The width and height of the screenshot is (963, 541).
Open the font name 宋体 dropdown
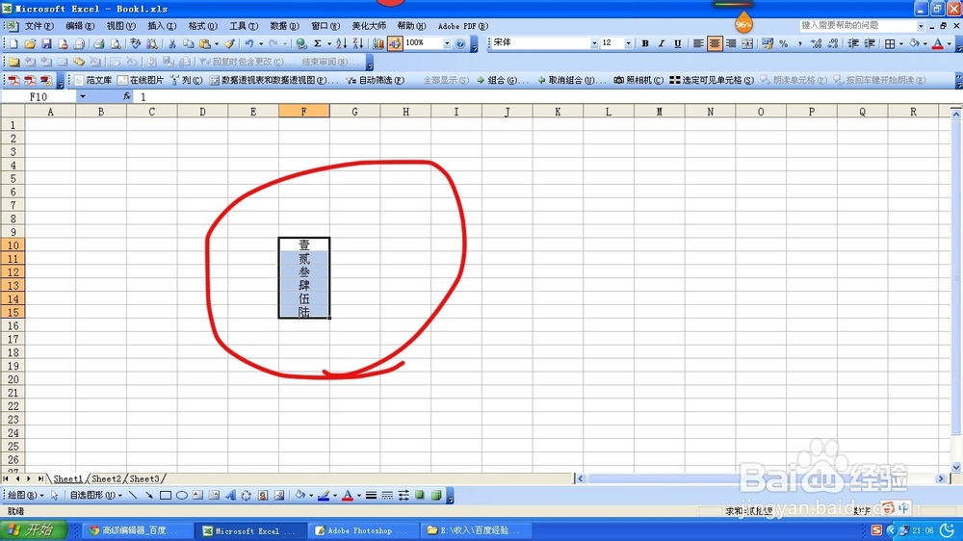(x=594, y=43)
